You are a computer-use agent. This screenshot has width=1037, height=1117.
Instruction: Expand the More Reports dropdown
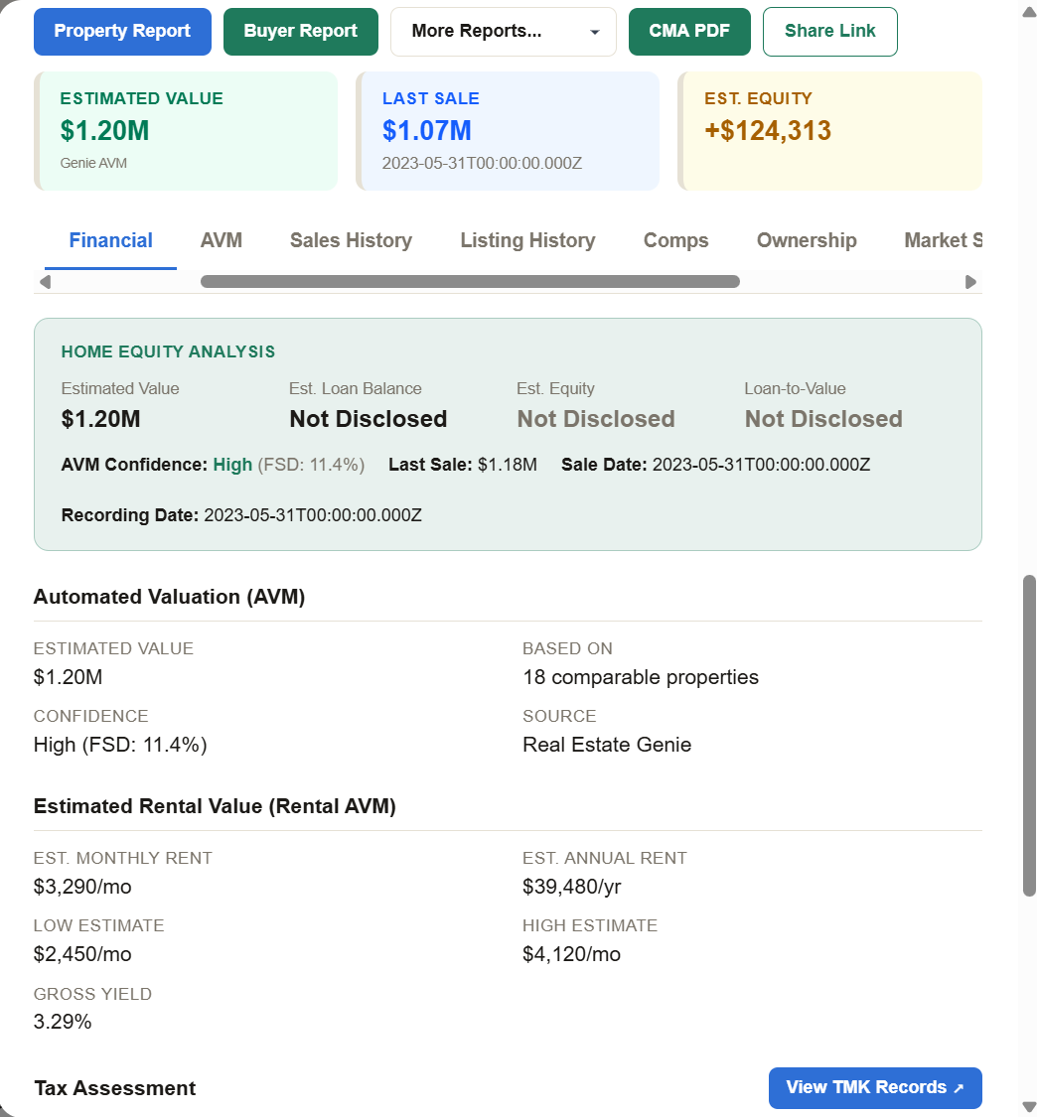[504, 32]
